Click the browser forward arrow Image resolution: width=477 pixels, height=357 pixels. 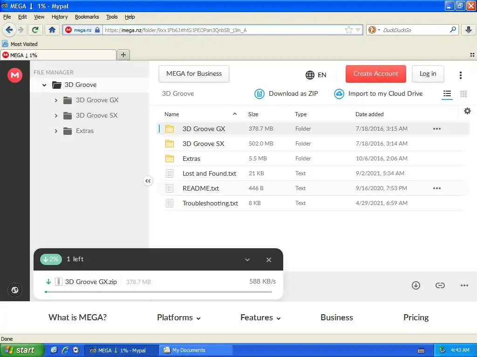click(21, 30)
